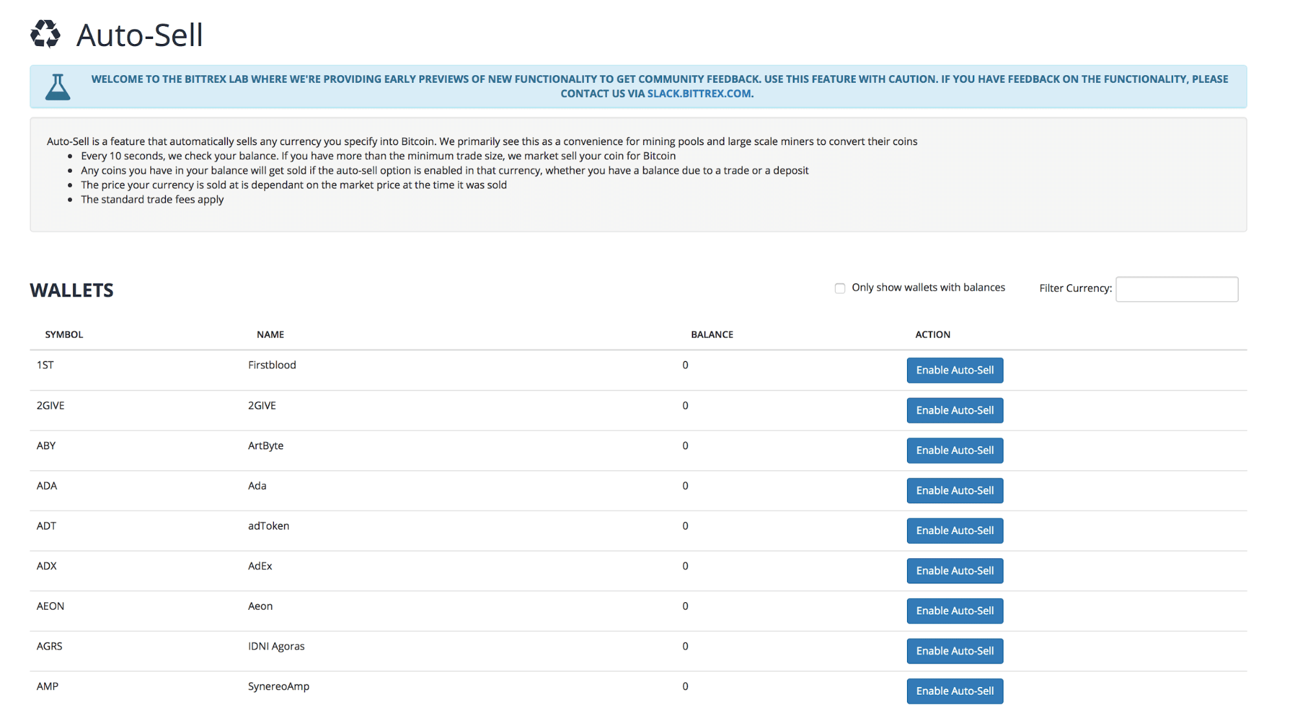The height and width of the screenshot is (707, 1295).
Task: Sort by the SYMBOL column header
Action: 64,335
